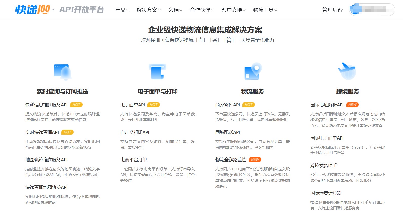Click HOT badge next to 电子面单API
The height and width of the screenshot is (218, 403).
tap(153, 105)
